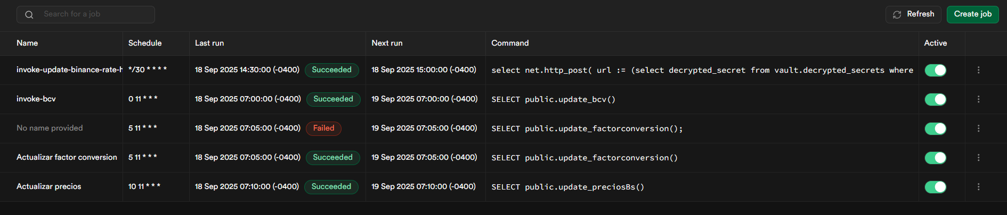Viewport: 1007px width, 215px height.
Task: Open three-dot menu for invoke-bcv job
Action: 978,99
